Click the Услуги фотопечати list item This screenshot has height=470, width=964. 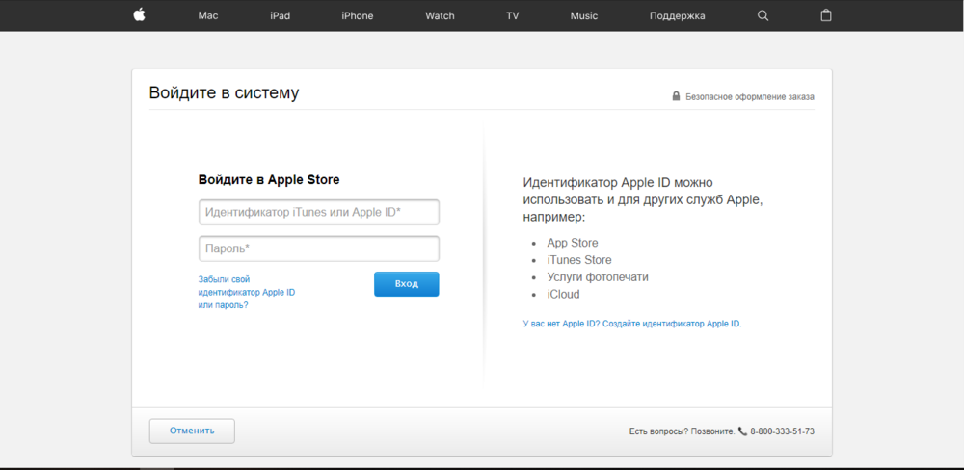tap(598, 277)
